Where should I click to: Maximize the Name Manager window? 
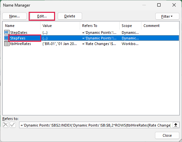(x=159, y=5)
